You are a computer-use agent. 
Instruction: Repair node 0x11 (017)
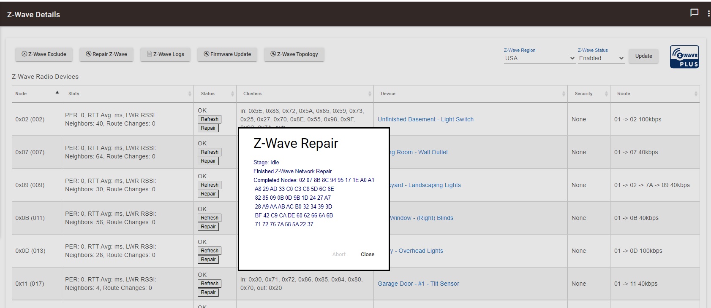coord(208,292)
